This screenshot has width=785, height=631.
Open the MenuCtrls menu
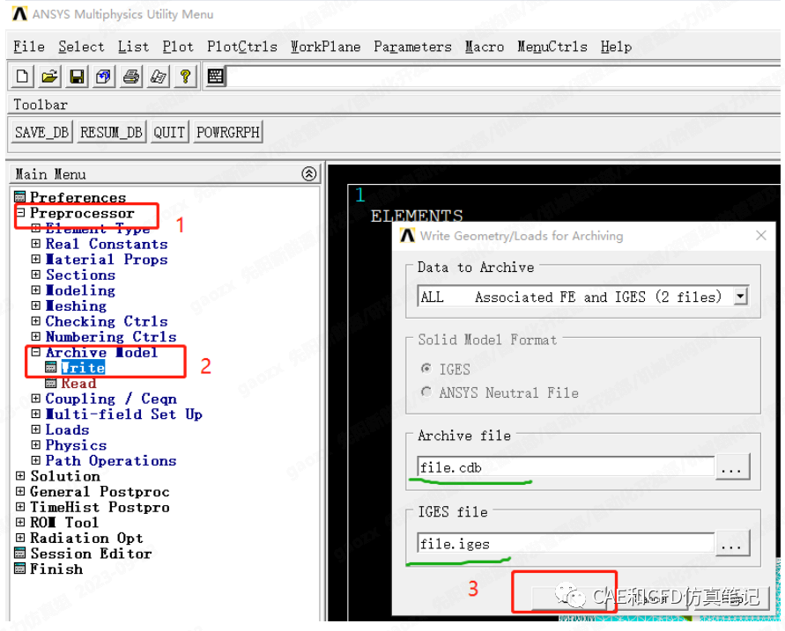click(x=552, y=47)
